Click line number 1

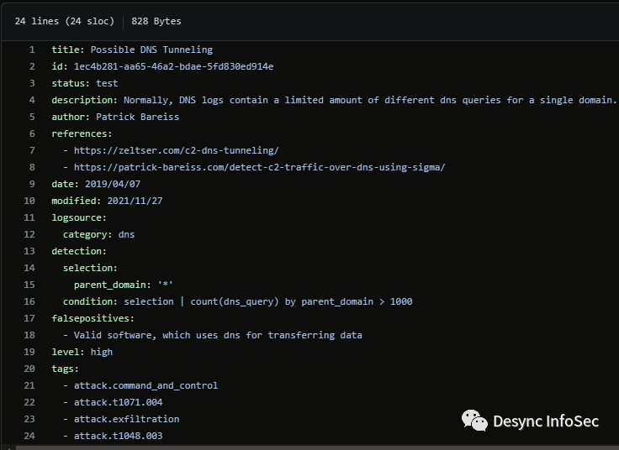point(32,50)
